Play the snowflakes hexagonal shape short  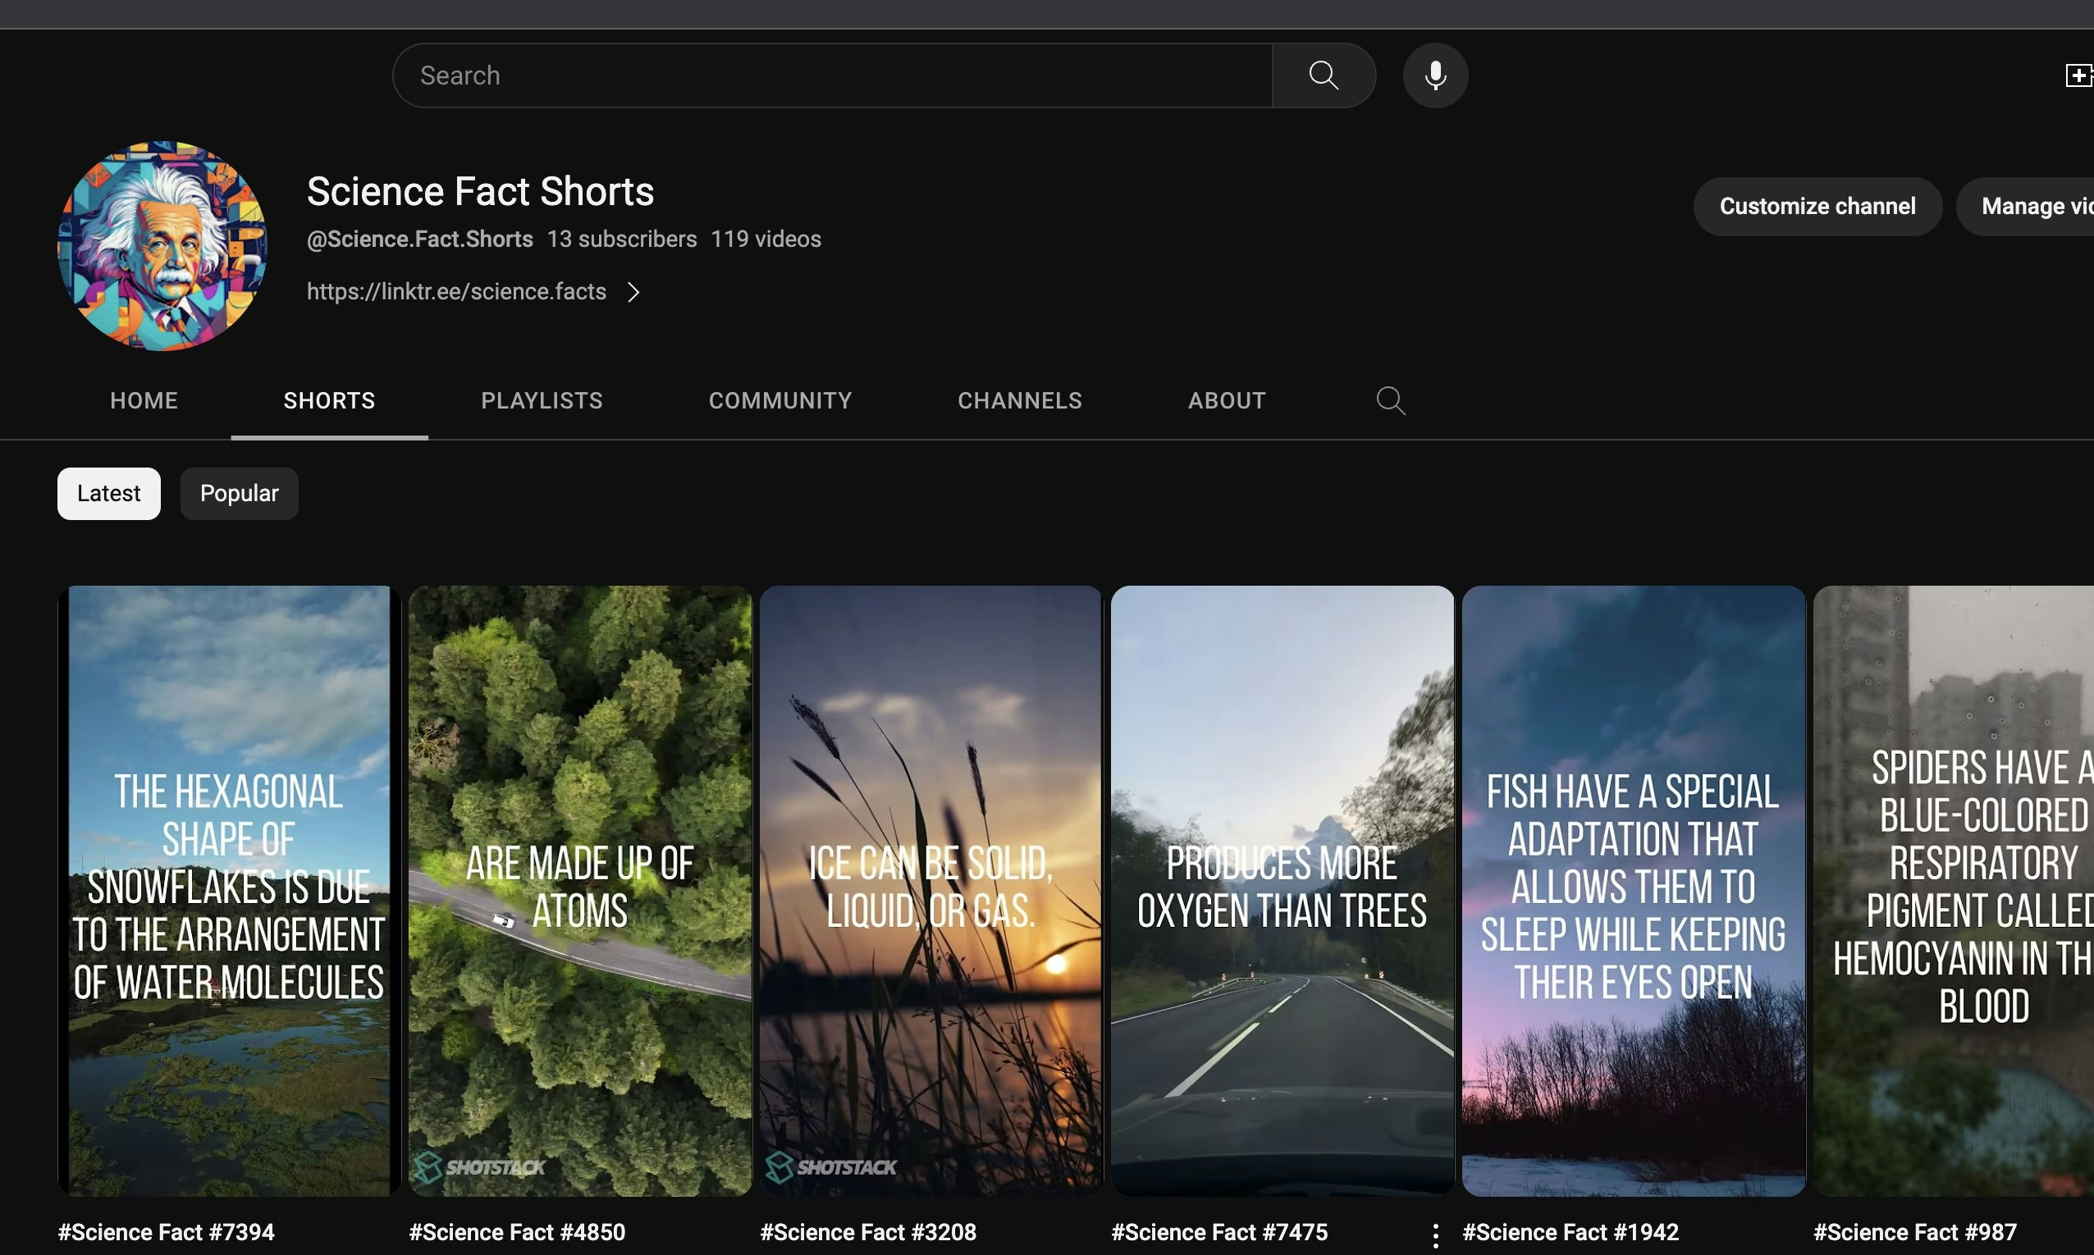pyautogui.click(x=228, y=890)
